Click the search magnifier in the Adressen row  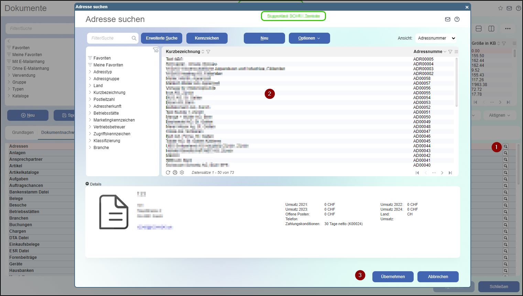tap(505, 146)
